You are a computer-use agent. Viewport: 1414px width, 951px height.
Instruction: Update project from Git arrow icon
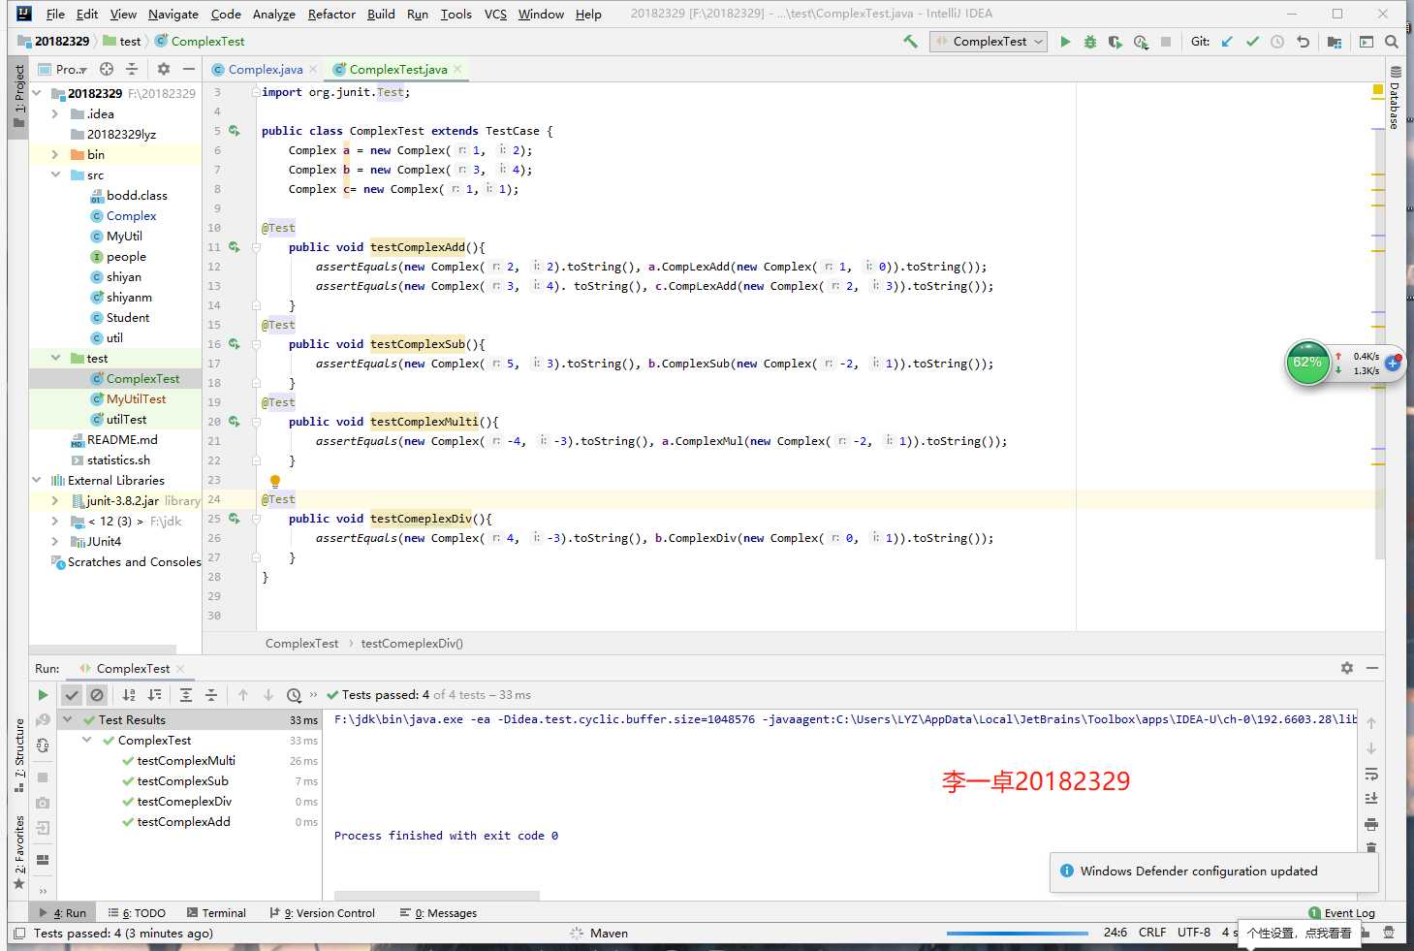[1227, 42]
